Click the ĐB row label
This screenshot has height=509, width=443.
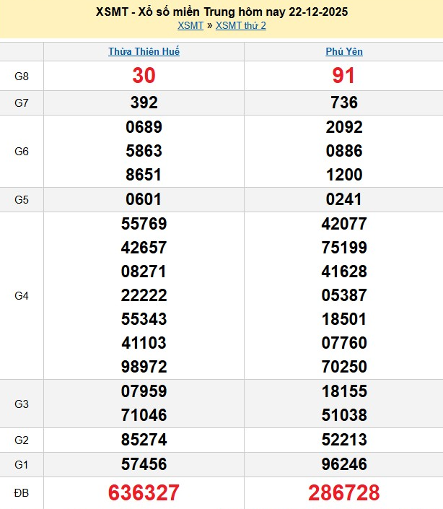[22, 493]
